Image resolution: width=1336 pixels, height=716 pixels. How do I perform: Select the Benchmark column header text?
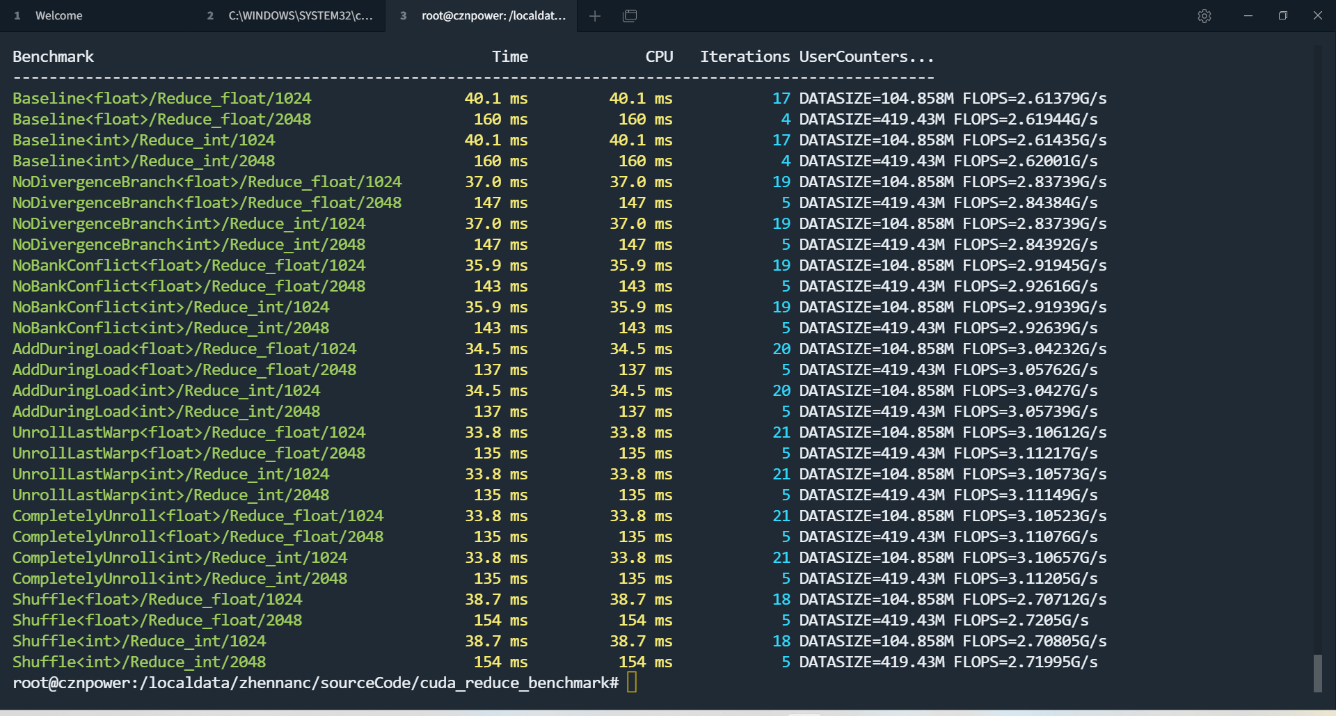pyautogui.click(x=52, y=56)
